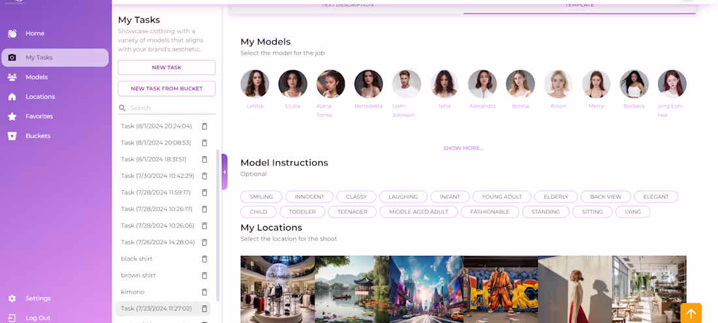The width and height of the screenshot is (718, 323).
Task: Click the Log Out door icon
Action: pyautogui.click(x=12, y=318)
